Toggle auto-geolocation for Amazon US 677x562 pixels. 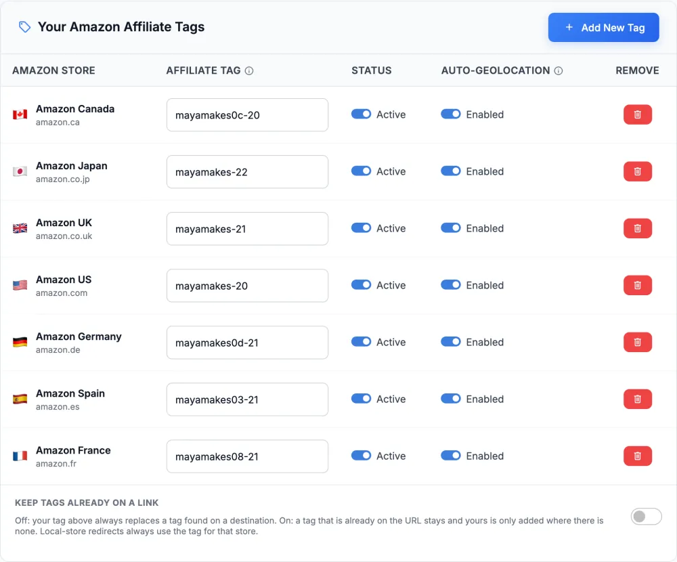coord(451,285)
